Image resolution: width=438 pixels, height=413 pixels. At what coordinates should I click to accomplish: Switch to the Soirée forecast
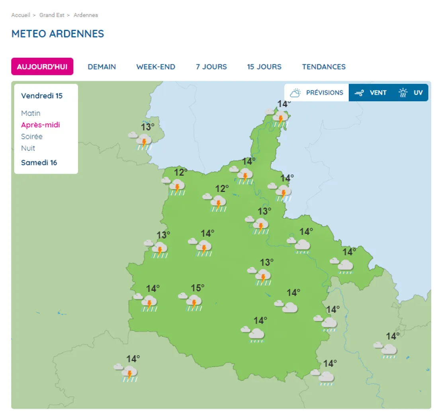[31, 137]
